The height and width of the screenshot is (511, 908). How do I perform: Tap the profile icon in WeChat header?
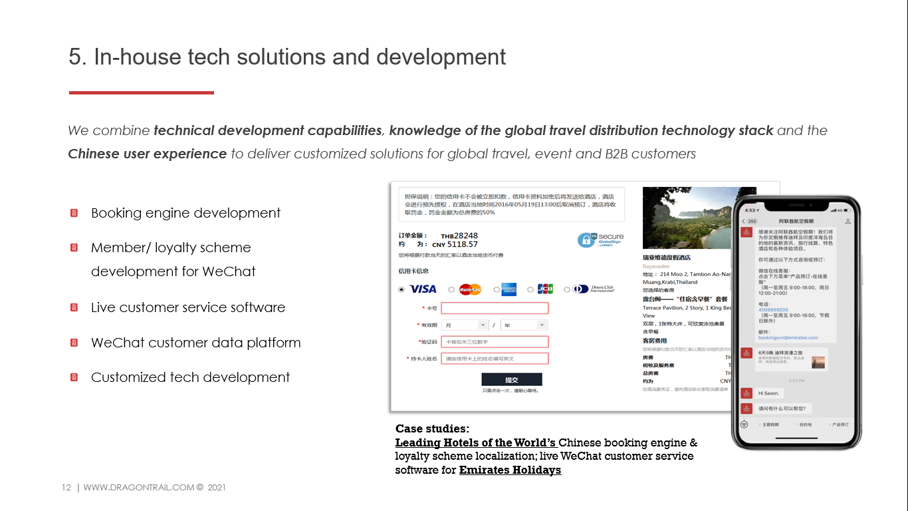pos(848,221)
